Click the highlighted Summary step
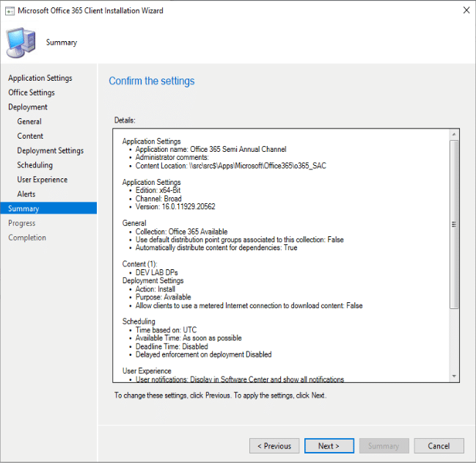Screen dimensions: 476x463 pos(23,208)
